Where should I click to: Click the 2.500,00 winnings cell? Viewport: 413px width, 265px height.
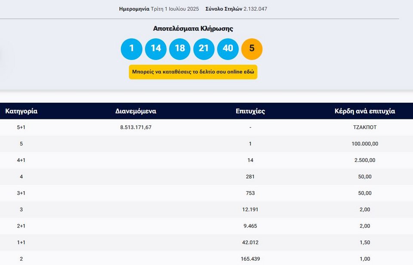[x=365, y=160]
